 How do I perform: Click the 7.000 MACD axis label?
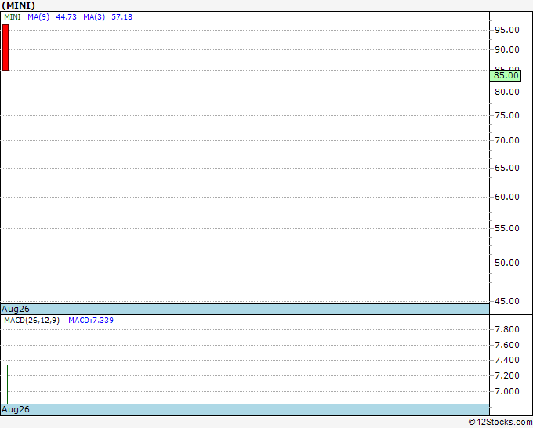point(507,391)
